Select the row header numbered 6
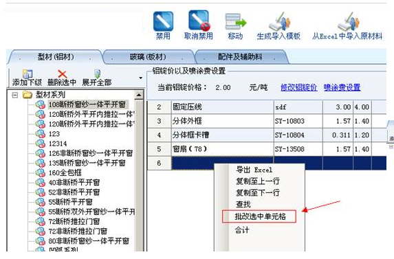 pyautogui.click(x=159, y=163)
